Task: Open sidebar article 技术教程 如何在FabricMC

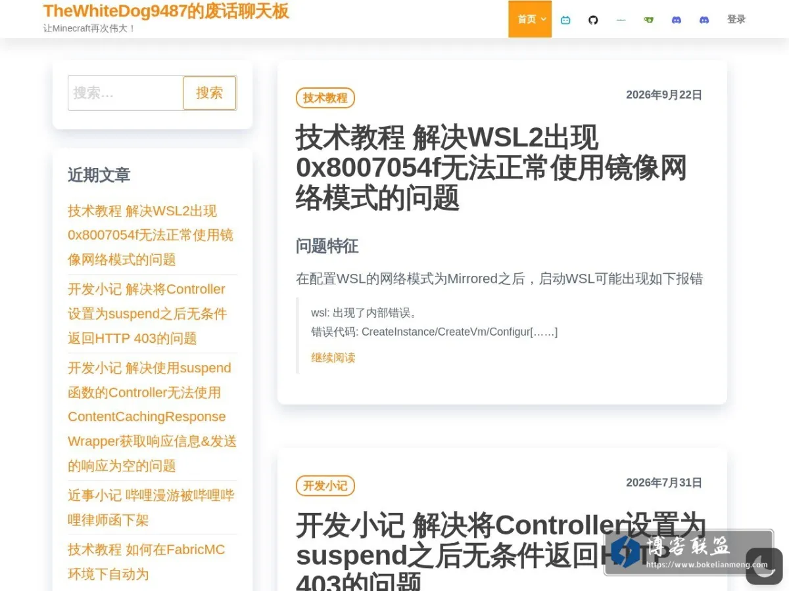Action: tap(147, 562)
